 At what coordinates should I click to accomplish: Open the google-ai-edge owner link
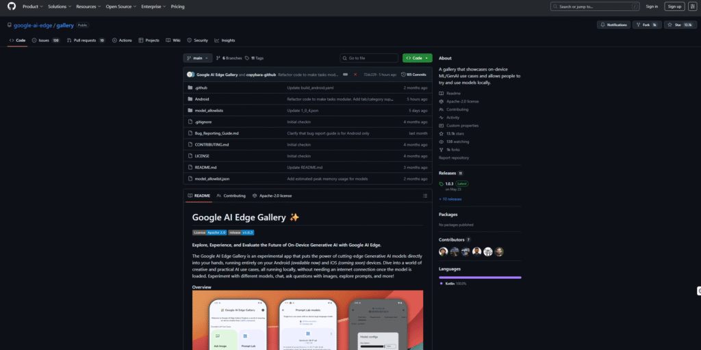pyautogui.click(x=33, y=25)
